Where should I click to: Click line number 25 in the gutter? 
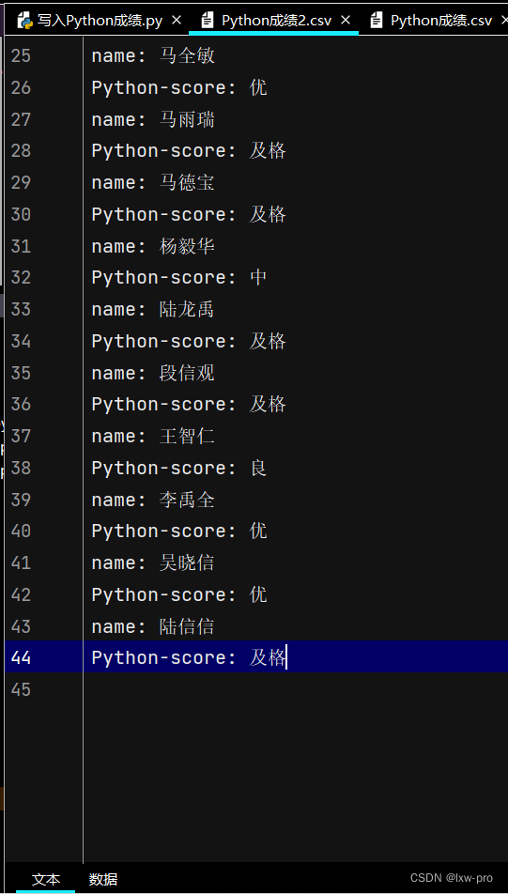click(x=21, y=56)
